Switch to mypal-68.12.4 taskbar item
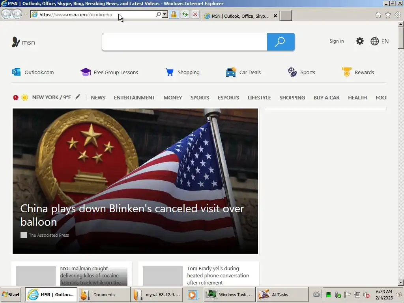The height and width of the screenshot is (303, 404). tap(157, 294)
